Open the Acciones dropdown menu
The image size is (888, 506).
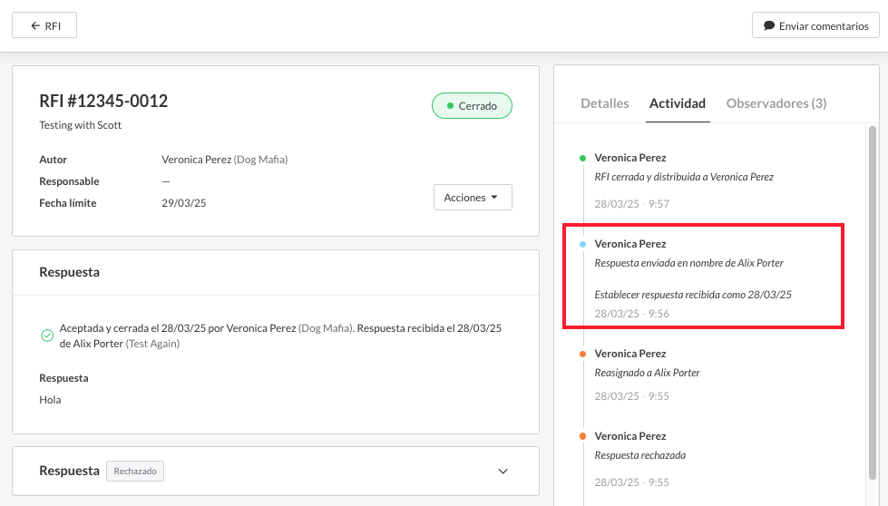coord(473,198)
